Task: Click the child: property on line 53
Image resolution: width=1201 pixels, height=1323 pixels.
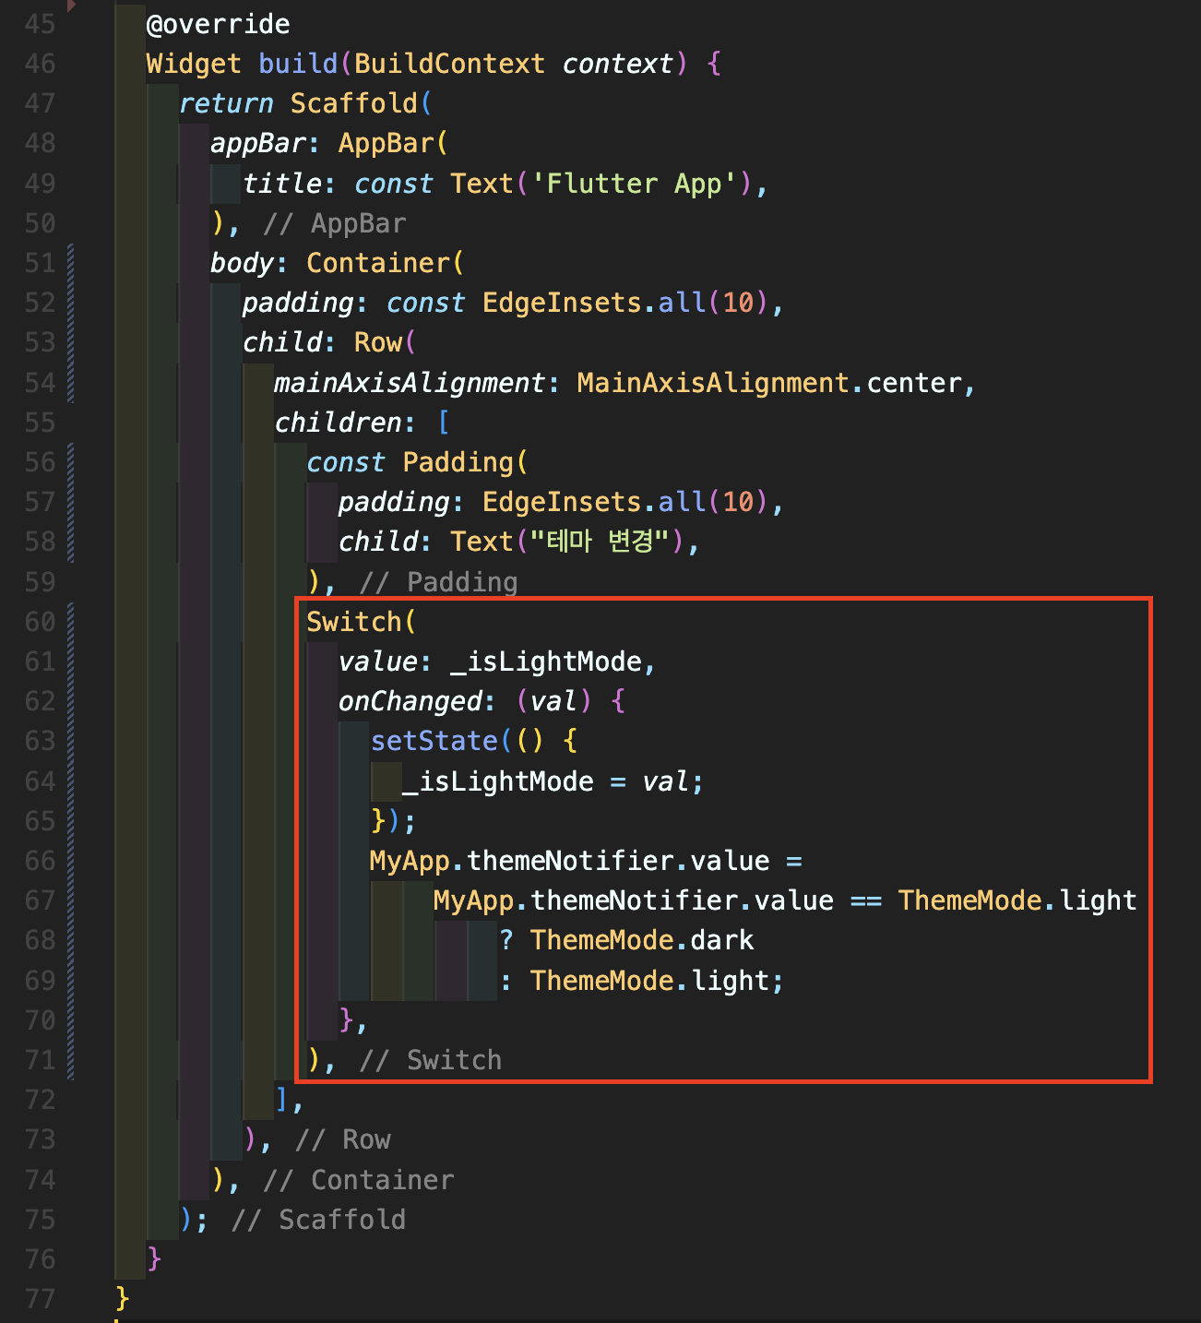Action: pos(290,342)
